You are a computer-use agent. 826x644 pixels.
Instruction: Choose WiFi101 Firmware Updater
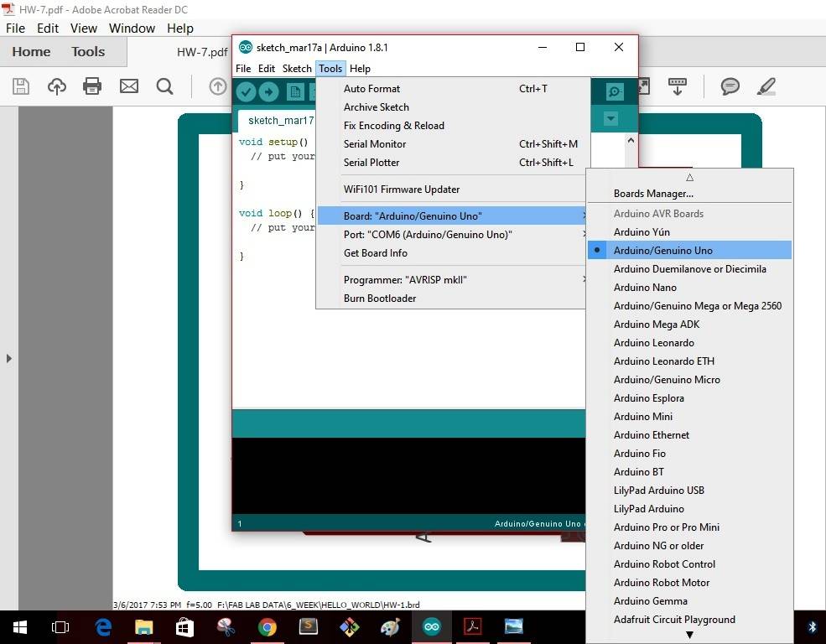pos(452,189)
